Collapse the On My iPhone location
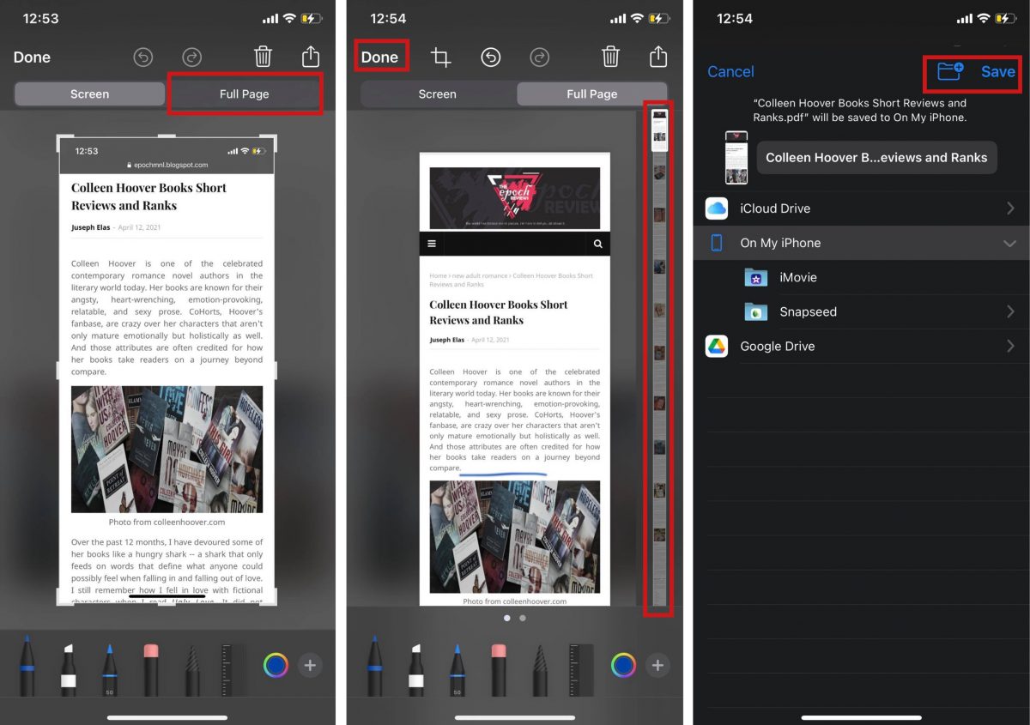 (1009, 243)
